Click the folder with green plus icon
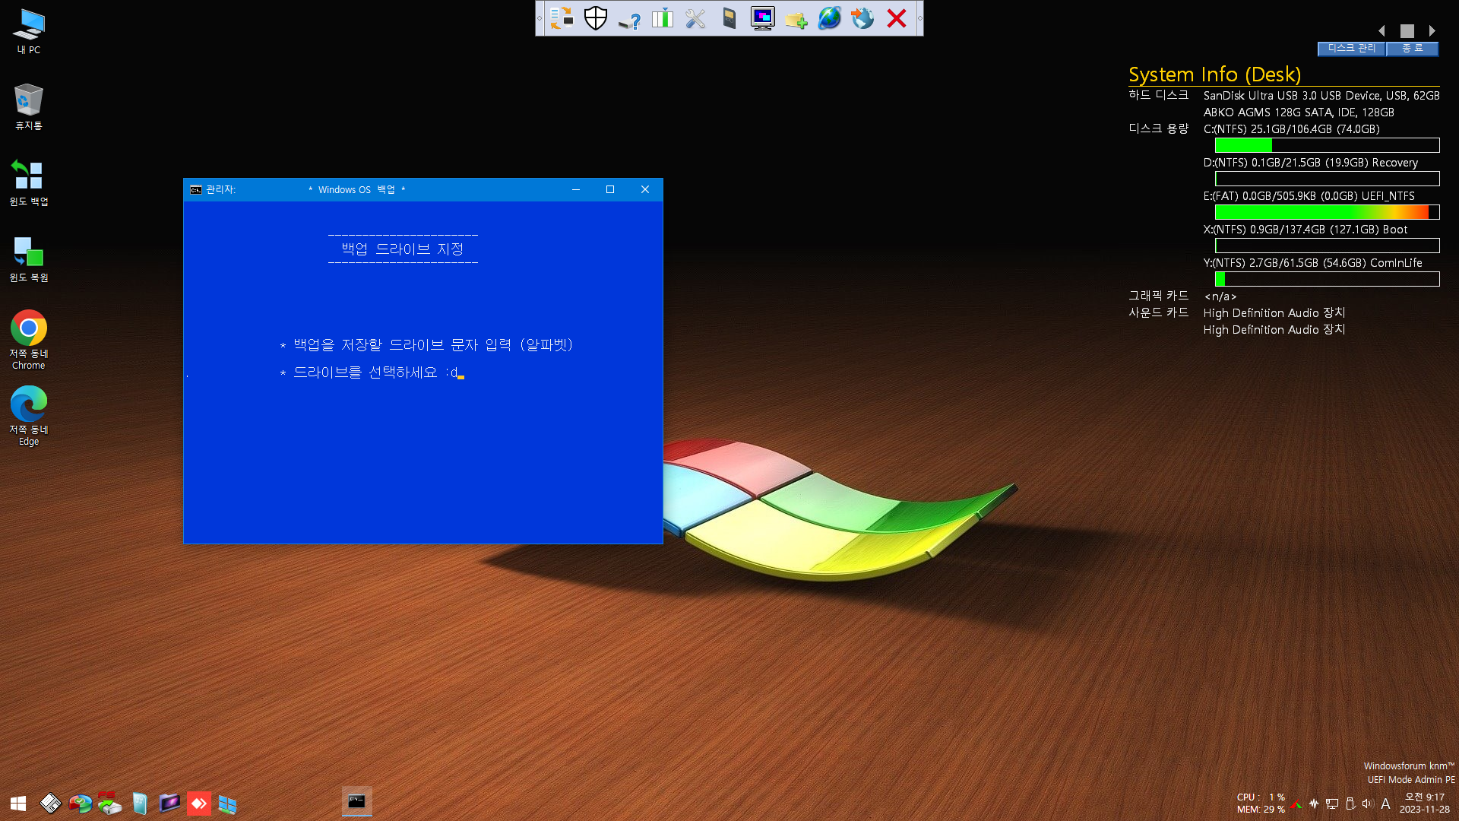 (x=796, y=18)
